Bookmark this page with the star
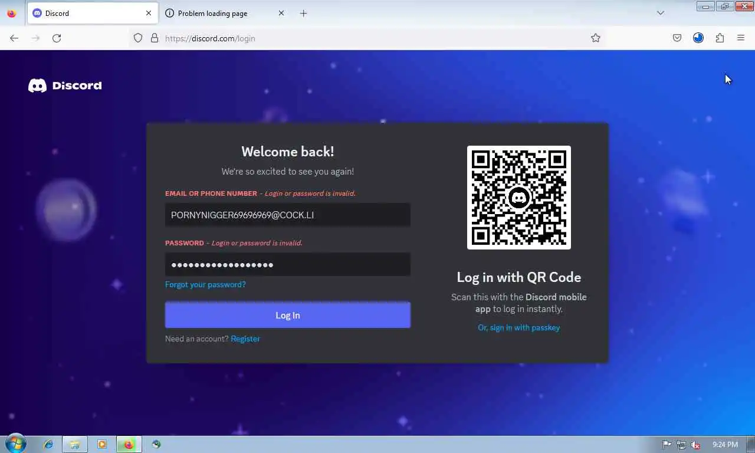The height and width of the screenshot is (453, 755). point(596,38)
